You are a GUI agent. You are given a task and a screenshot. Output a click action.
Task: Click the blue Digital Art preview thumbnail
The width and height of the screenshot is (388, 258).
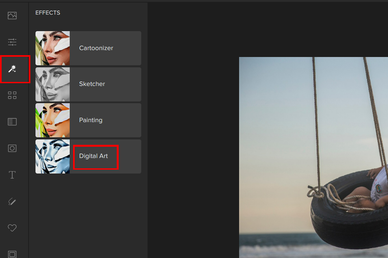click(52, 156)
